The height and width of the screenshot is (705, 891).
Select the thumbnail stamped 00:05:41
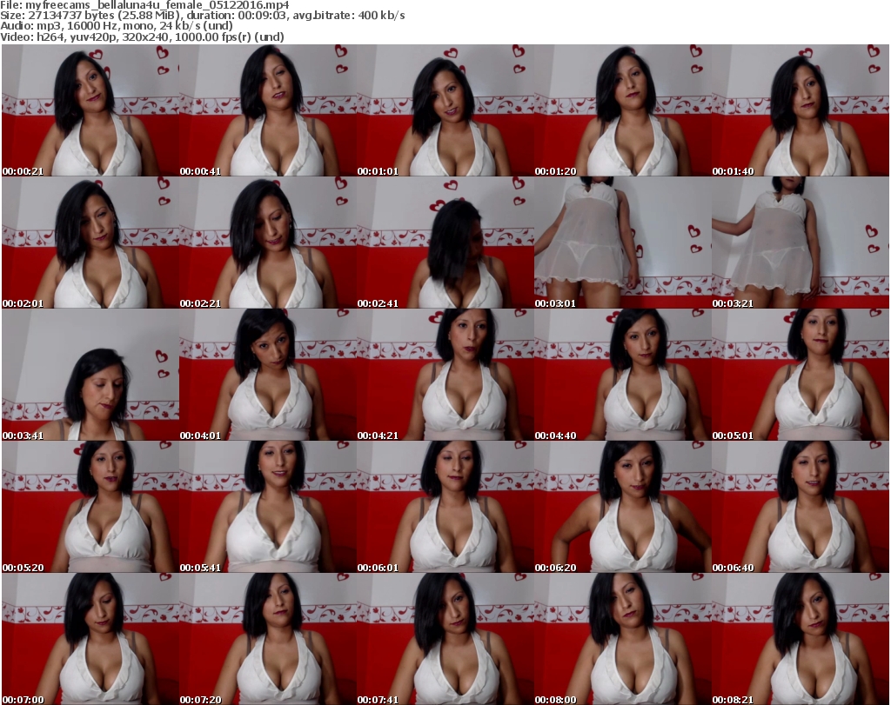point(268,507)
